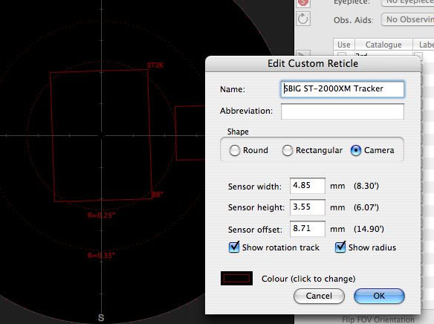Image resolution: width=434 pixels, height=324 pixels.
Task: Confirm the reticle with OK
Action: [379, 296]
